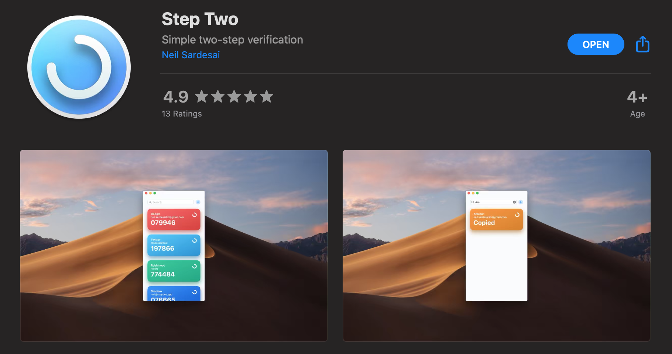Click the 4.9 rating number

pos(176,97)
